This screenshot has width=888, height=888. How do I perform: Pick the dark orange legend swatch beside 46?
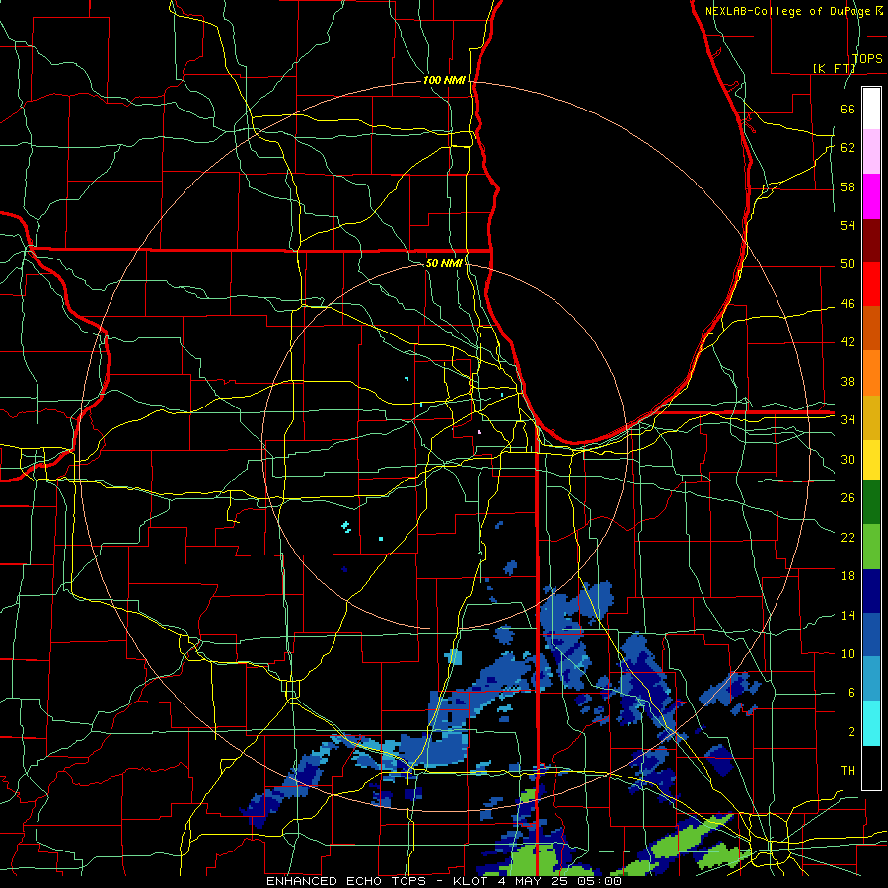tap(871, 329)
